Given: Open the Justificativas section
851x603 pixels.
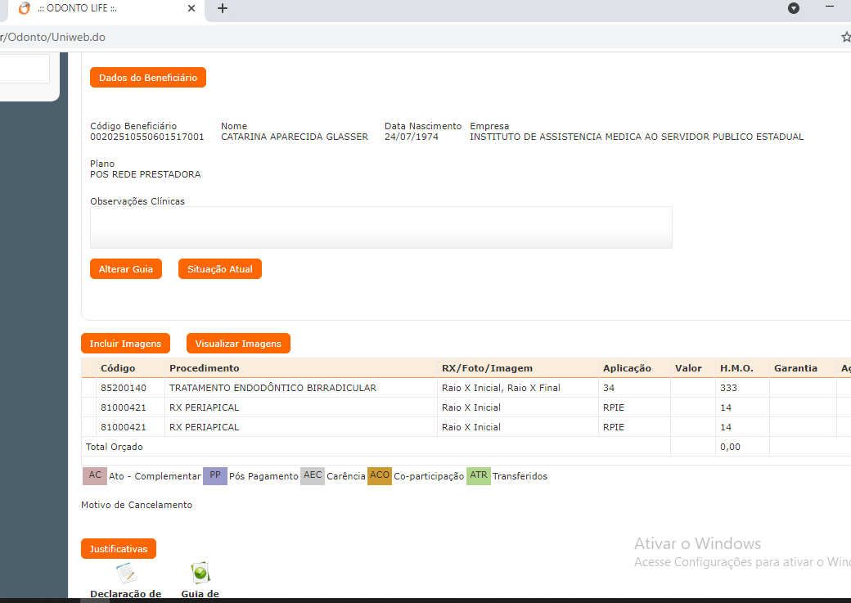Looking at the screenshot, I should pyautogui.click(x=119, y=549).
